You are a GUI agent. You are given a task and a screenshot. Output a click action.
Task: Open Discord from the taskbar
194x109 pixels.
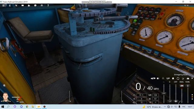pos(21,107)
